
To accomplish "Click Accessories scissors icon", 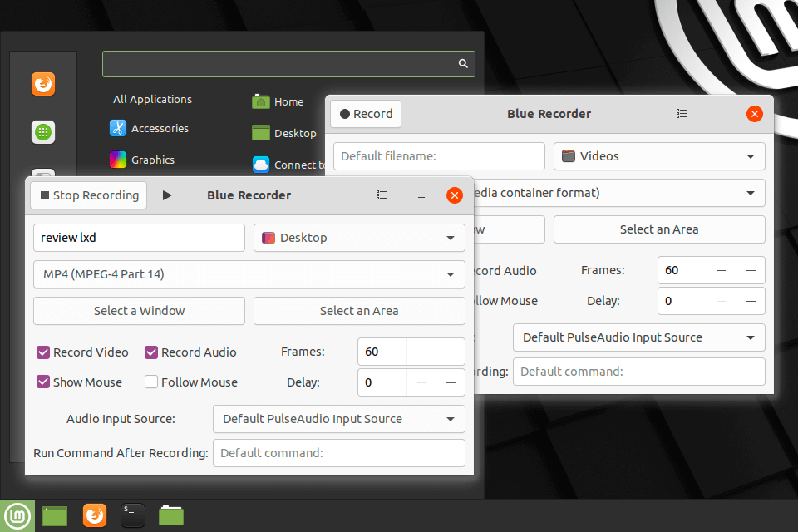I will click(x=118, y=128).
